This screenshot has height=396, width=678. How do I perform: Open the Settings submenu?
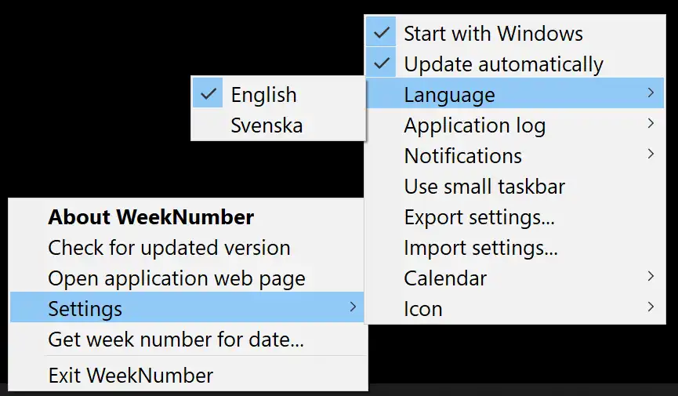(85, 309)
